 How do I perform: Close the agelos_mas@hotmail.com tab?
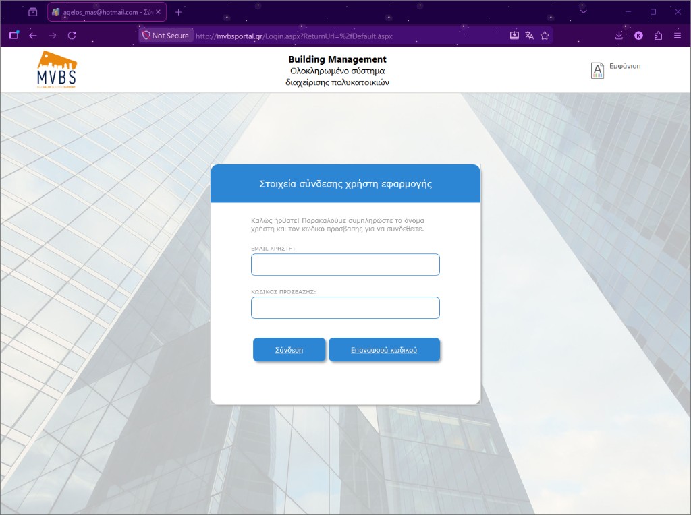[x=158, y=12]
